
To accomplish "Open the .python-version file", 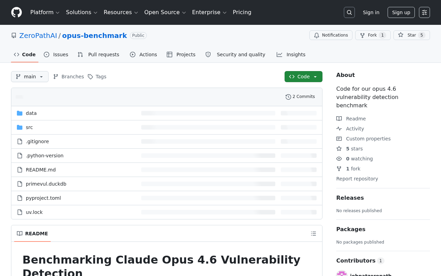I will pos(45,156).
